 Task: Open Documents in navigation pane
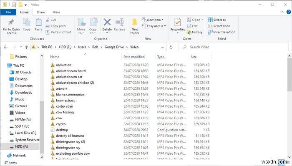(x=21, y=86)
